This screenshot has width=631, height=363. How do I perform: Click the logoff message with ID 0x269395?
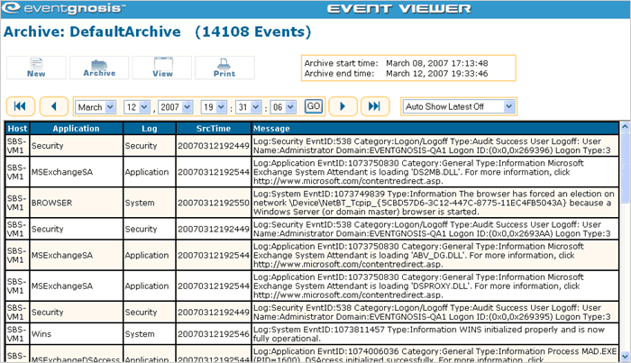coord(435,312)
